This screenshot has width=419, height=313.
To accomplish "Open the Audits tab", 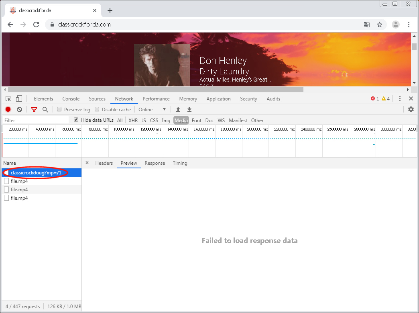I will coord(273,99).
